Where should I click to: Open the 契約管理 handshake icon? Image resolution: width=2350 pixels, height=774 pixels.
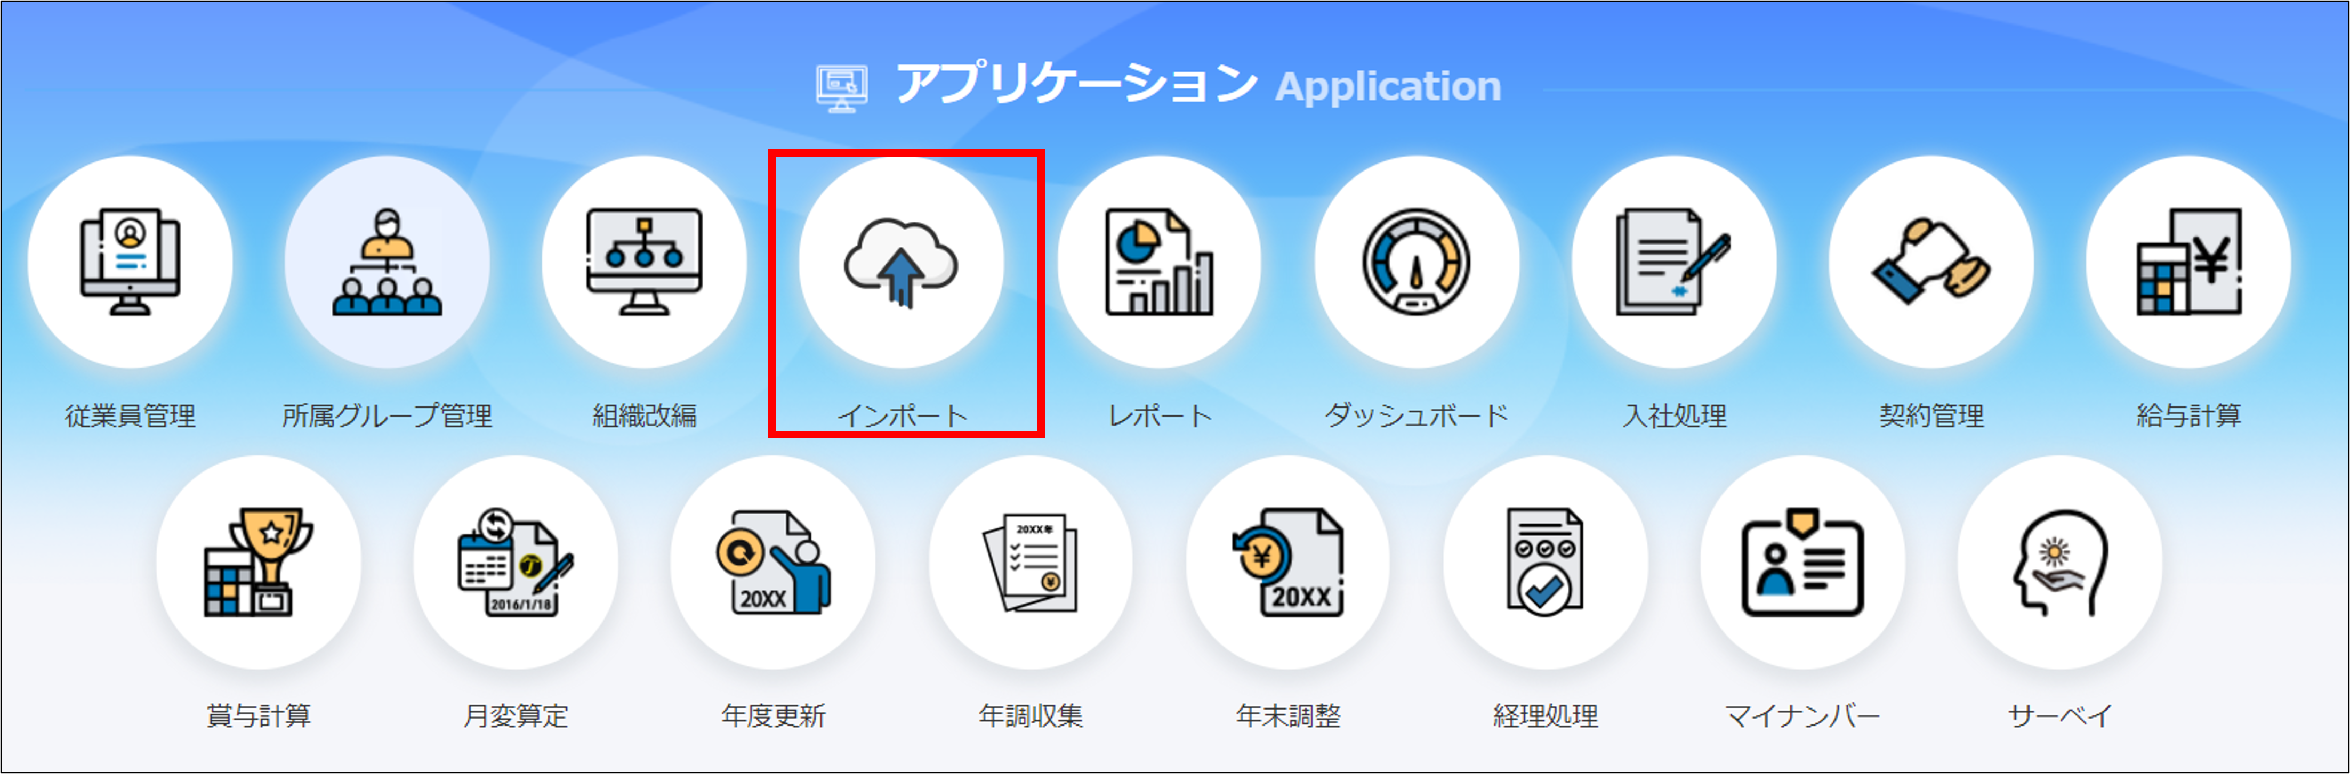(x=1930, y=263)
